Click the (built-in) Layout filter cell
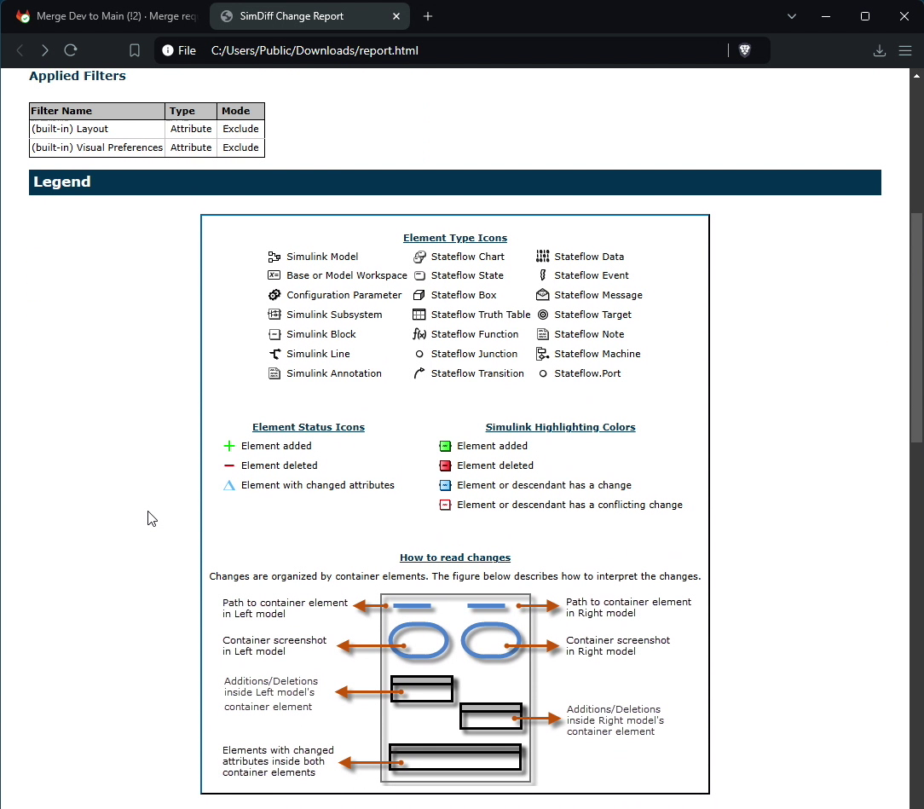The width and height of the screenshot is (924, 809). 97,129
